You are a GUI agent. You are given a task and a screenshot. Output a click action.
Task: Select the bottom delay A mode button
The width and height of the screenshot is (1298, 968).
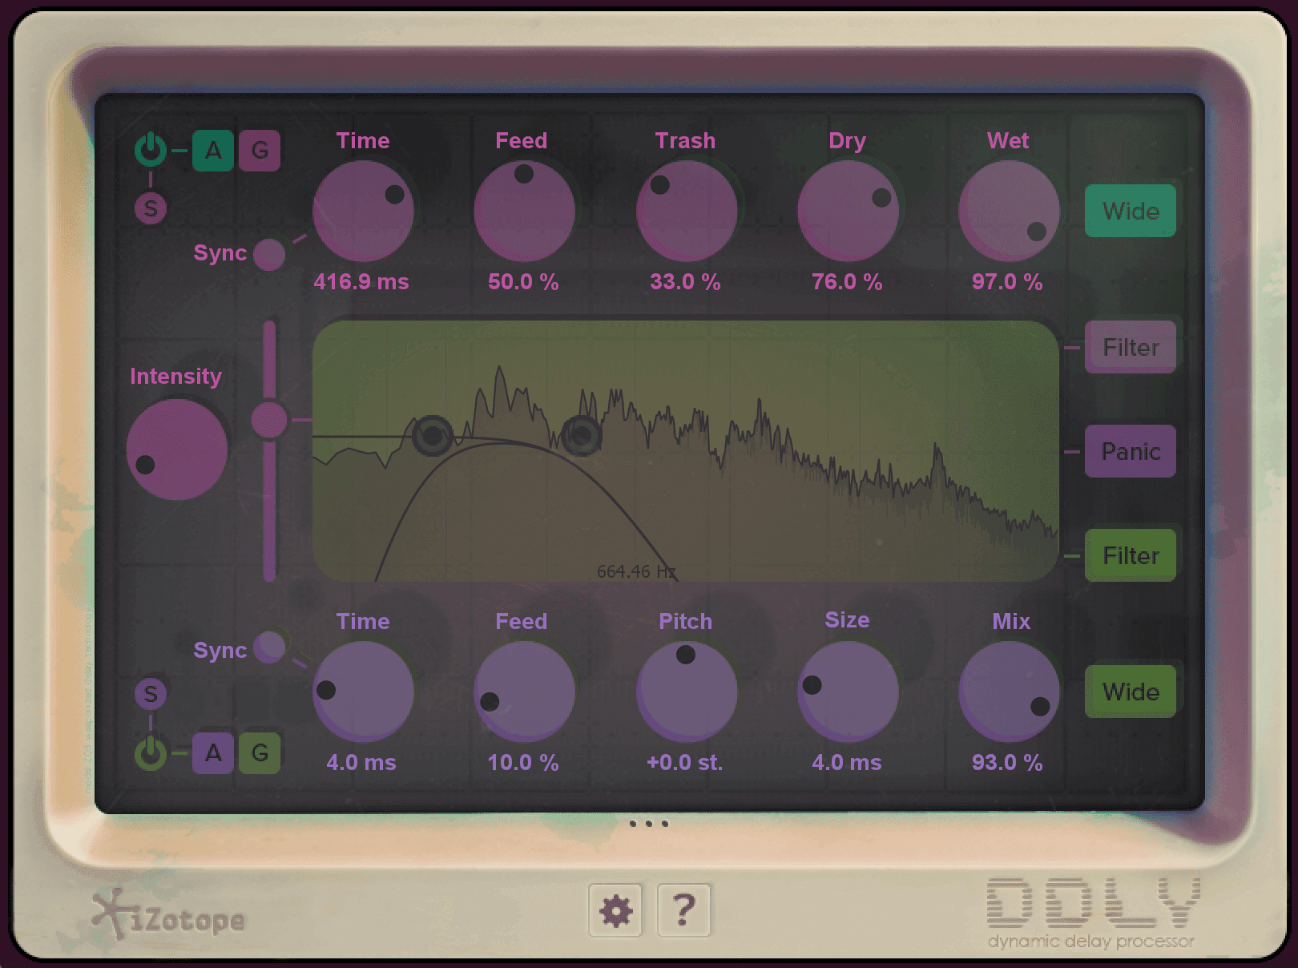[213, 753]
